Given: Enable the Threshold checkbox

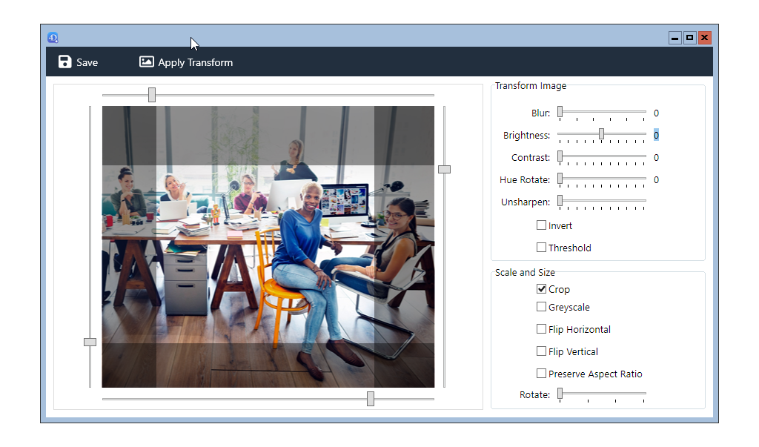Looking at the screenshot, I should [x=541, y=248].
